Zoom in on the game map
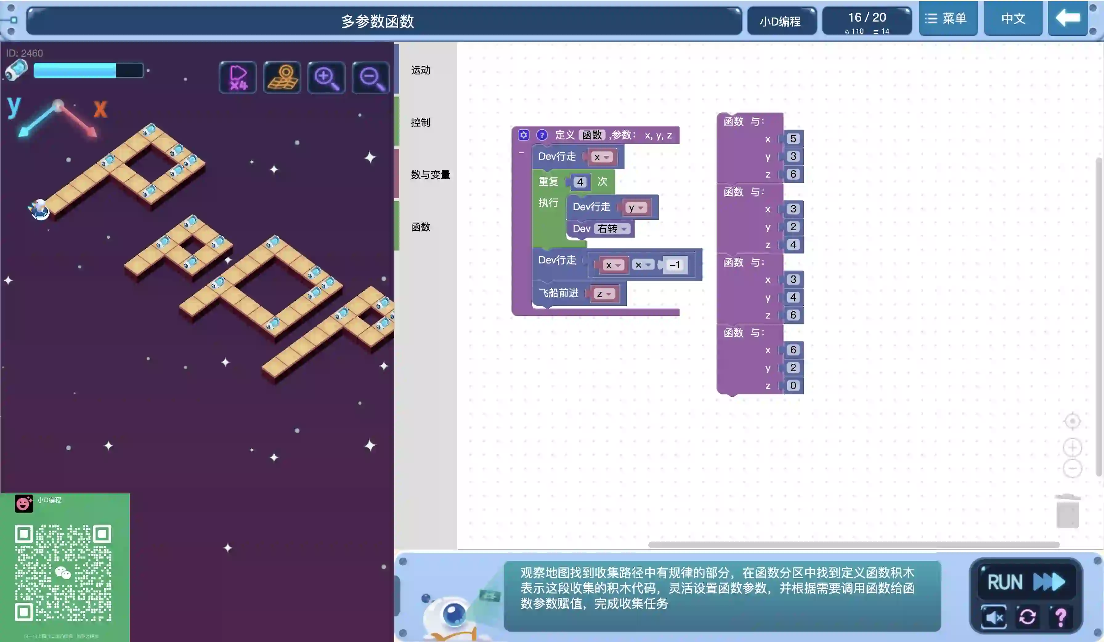This screenshot has width=1104, height=642. click(x=327, y=78)
